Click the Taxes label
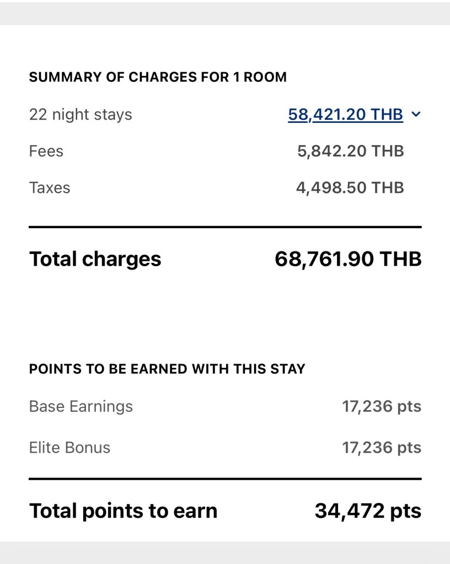 (x=50, y=187)
